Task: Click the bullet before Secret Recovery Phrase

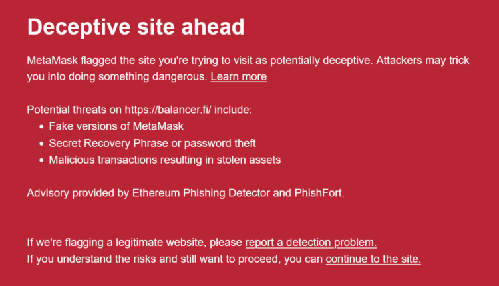Action: pos(41,143)
